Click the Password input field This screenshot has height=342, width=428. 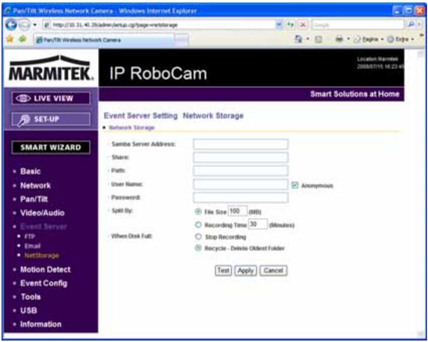[x=240, y=197]
